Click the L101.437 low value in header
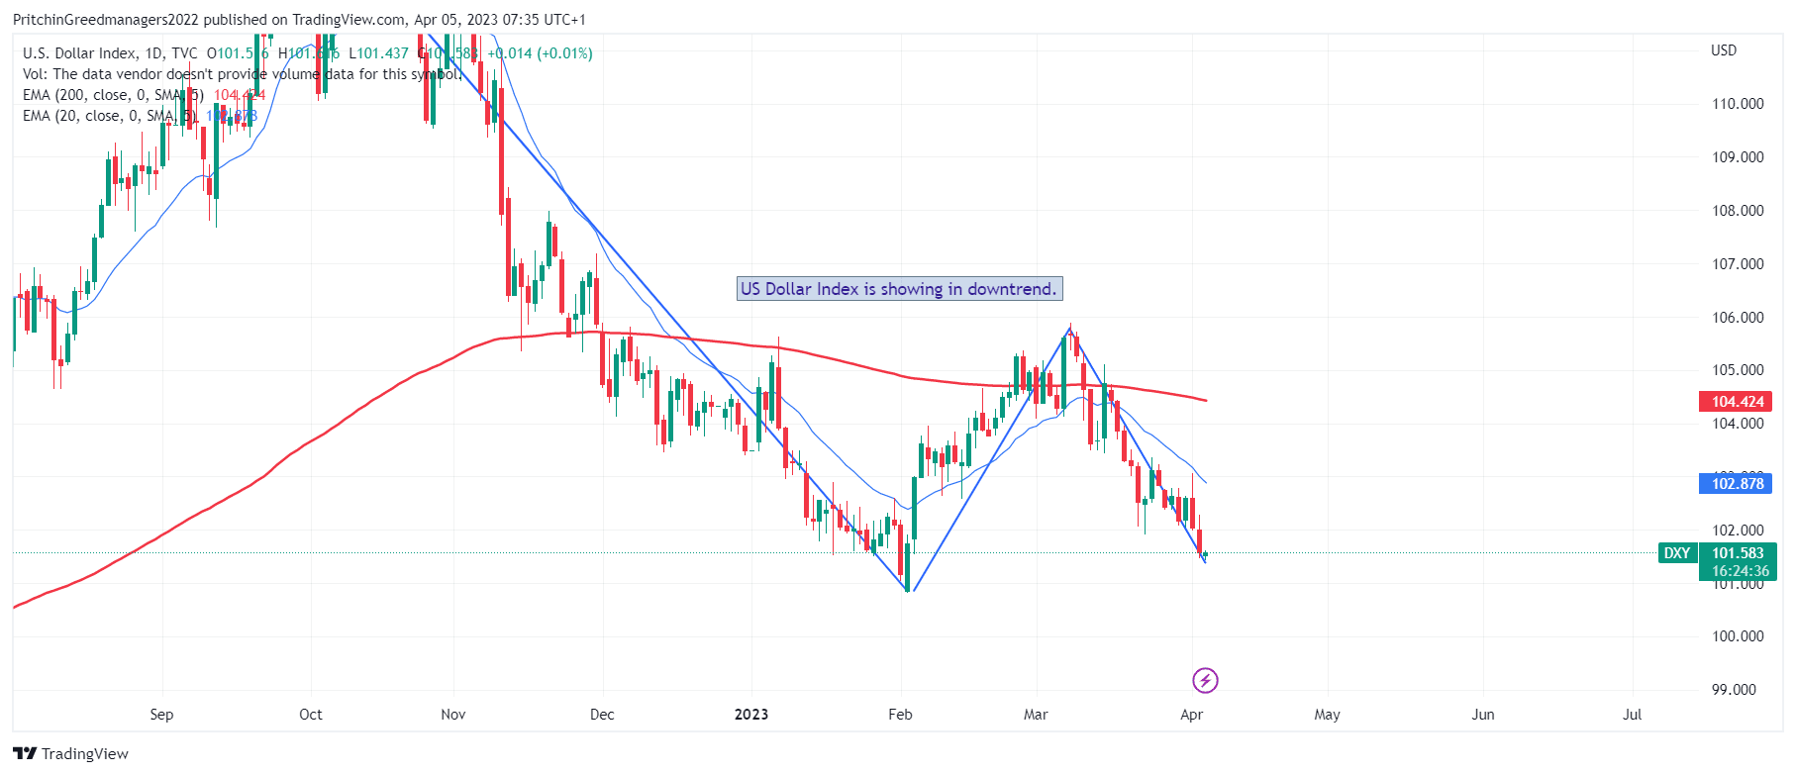Viewport: 1796px width, 775px height. point(378,53)
